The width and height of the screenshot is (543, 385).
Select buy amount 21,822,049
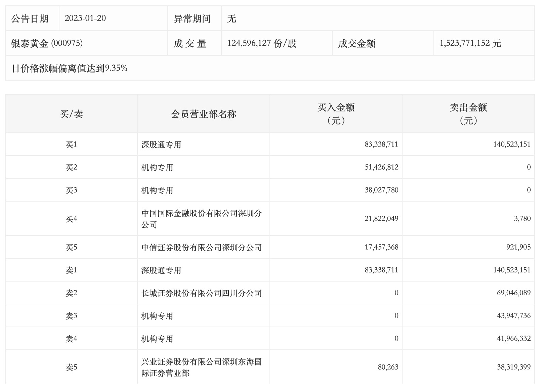point(381,219)
